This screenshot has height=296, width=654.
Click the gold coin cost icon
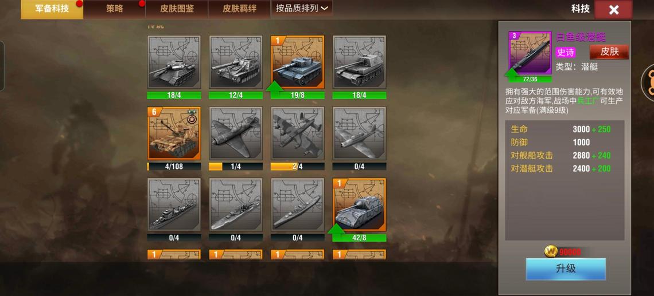[551, 251]
